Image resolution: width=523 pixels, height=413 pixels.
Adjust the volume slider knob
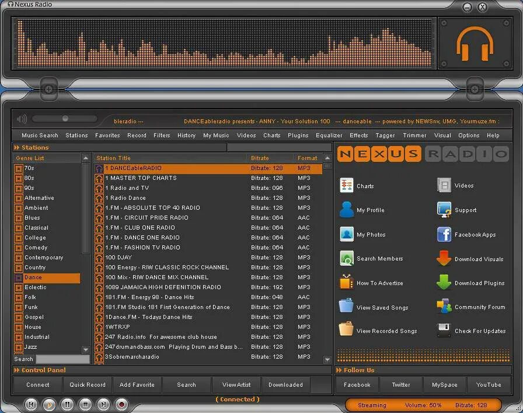point(65,119)
